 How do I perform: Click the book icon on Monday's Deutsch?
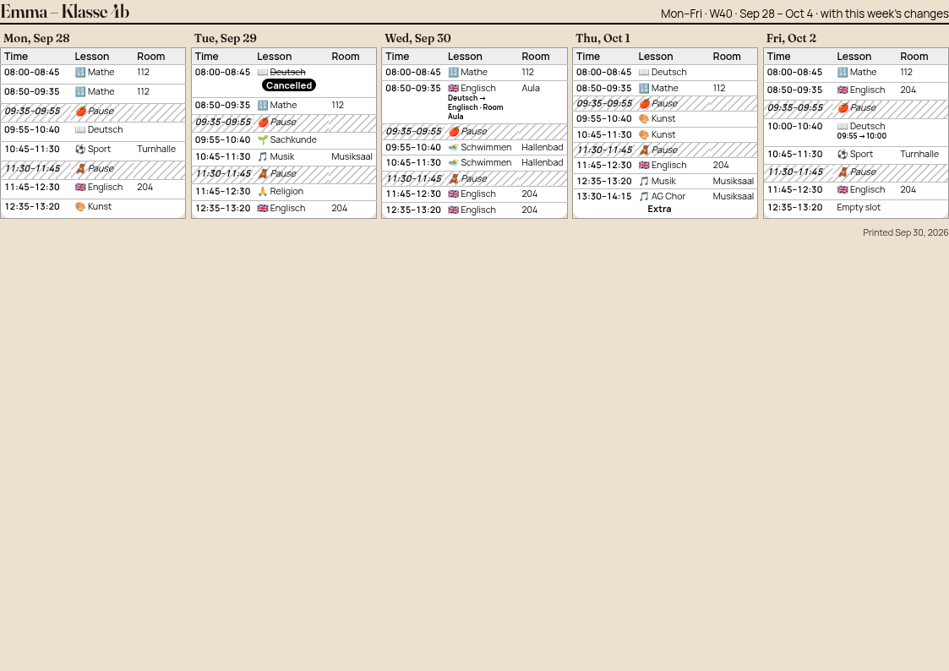pyautogui.click(x=80, y=129)
